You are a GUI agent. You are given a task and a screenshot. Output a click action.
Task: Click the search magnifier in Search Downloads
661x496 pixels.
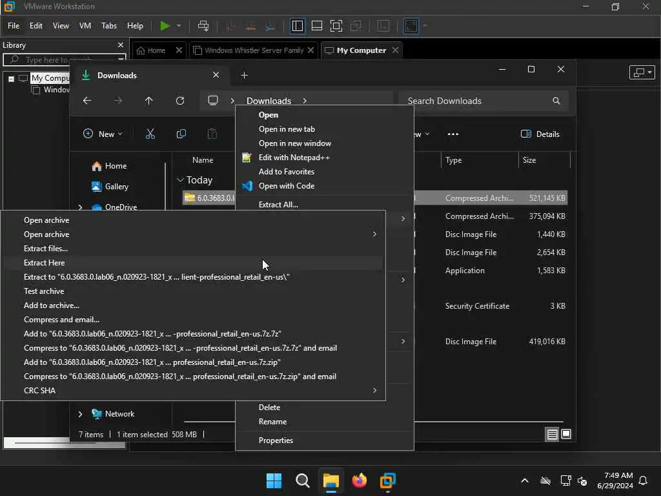coord(556,101)
